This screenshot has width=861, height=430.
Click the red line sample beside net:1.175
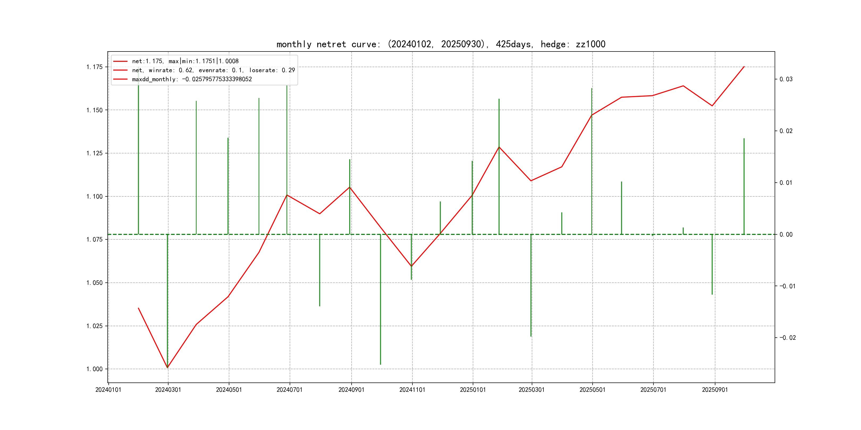pos(120,61)
